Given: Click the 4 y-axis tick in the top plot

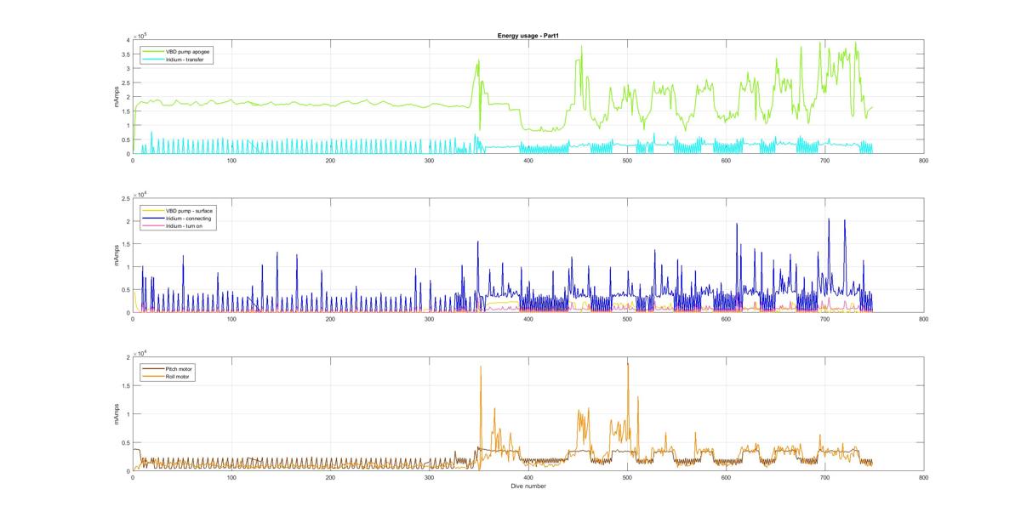Looking at the screenshot, I should click(x=128, y=40).
